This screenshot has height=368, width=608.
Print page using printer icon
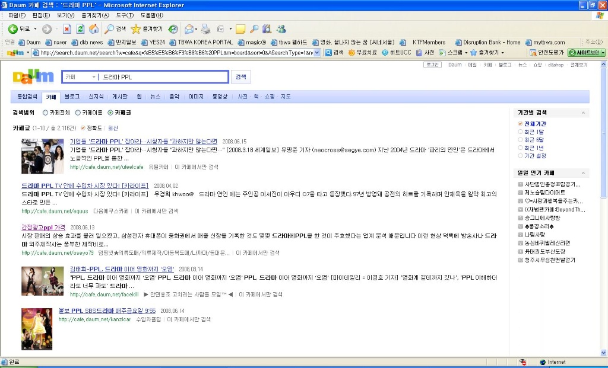click(x=205, y=29)
